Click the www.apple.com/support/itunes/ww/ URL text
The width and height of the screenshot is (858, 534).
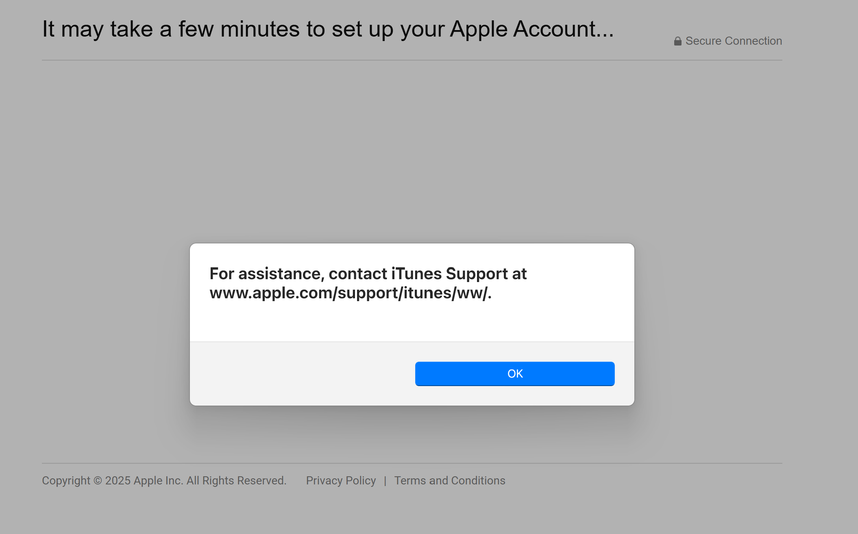[x=350, y=293]
